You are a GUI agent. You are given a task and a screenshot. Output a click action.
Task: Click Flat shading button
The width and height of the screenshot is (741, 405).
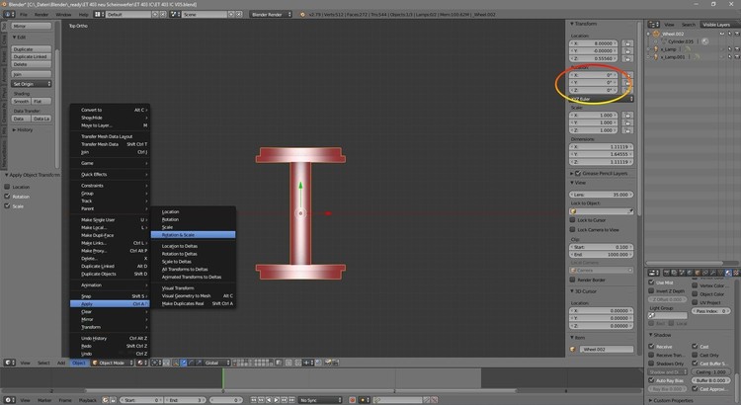pyautogui.click(x=41, y=101)
